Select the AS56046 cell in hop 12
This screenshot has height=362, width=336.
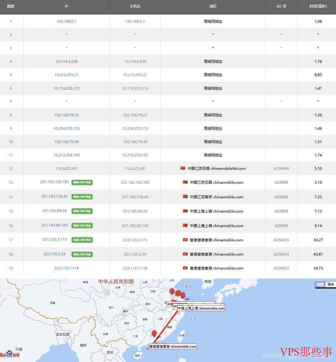[281, 168]
